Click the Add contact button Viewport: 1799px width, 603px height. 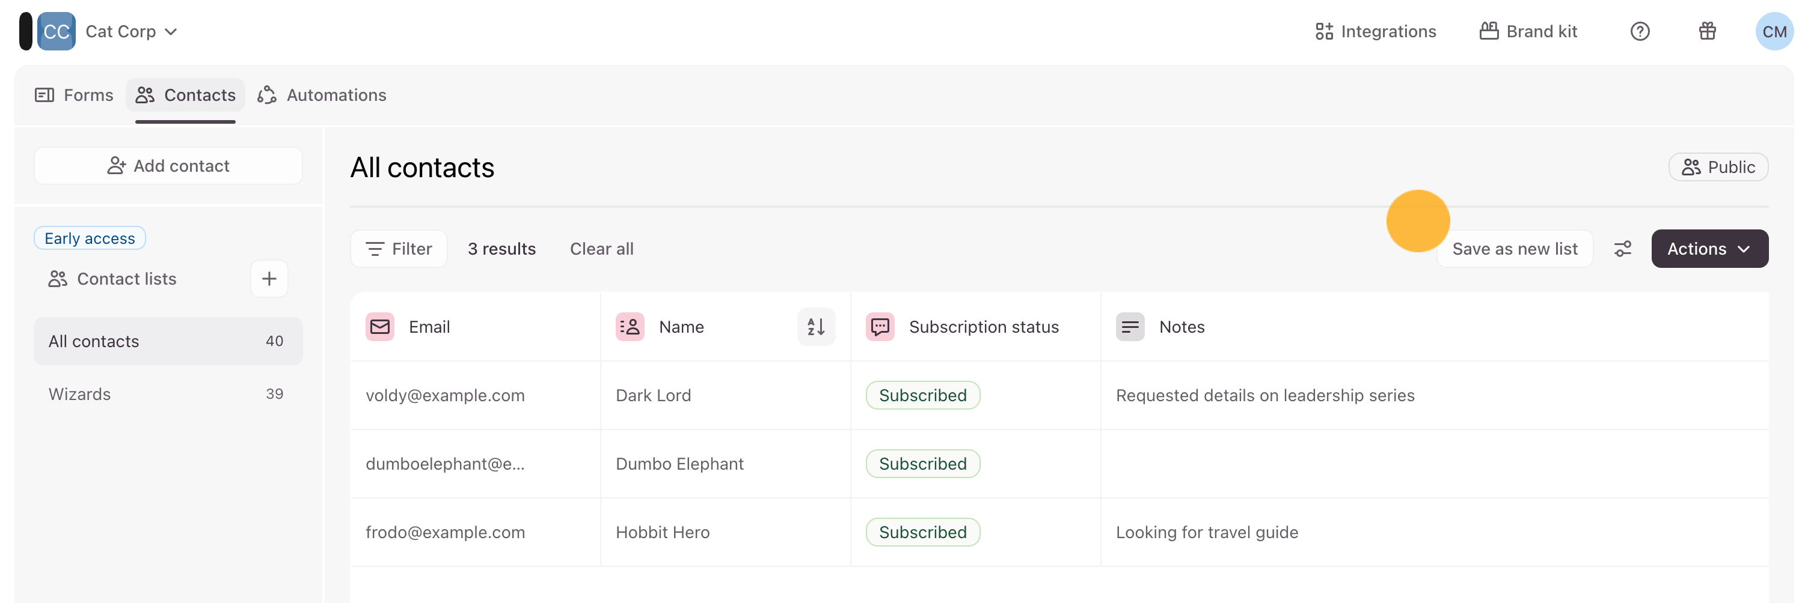point(168,166)
